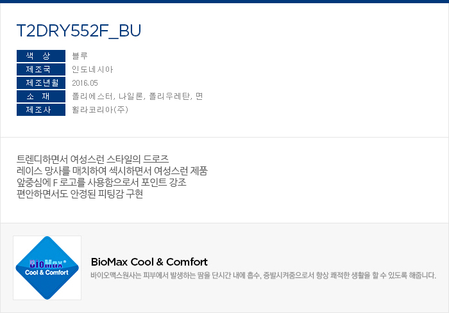Click the bold BioMax Cool & Comfort heading

coord(149,262)
